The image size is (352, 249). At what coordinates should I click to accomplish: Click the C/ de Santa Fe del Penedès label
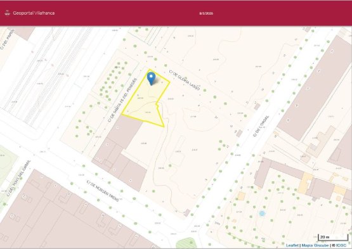pyautogui.click(x=122, y=100)
